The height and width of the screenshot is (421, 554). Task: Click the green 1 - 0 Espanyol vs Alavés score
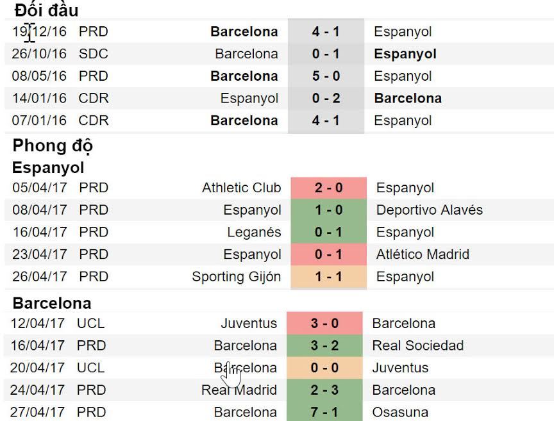328,210
